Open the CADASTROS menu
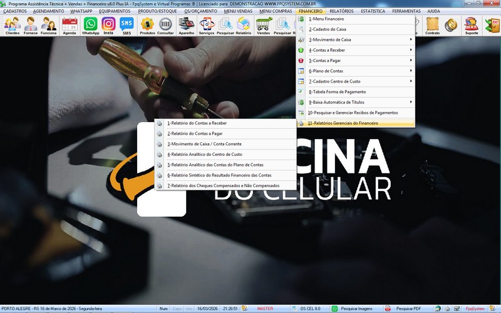 (x=15, y=11)
